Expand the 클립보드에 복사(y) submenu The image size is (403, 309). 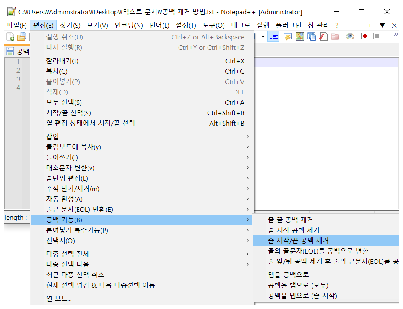(142, 147)
